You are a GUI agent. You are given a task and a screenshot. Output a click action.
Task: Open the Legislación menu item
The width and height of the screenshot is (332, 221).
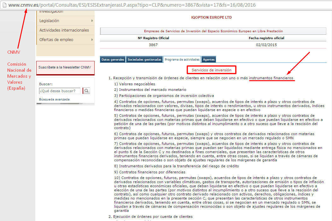point(49,21)
